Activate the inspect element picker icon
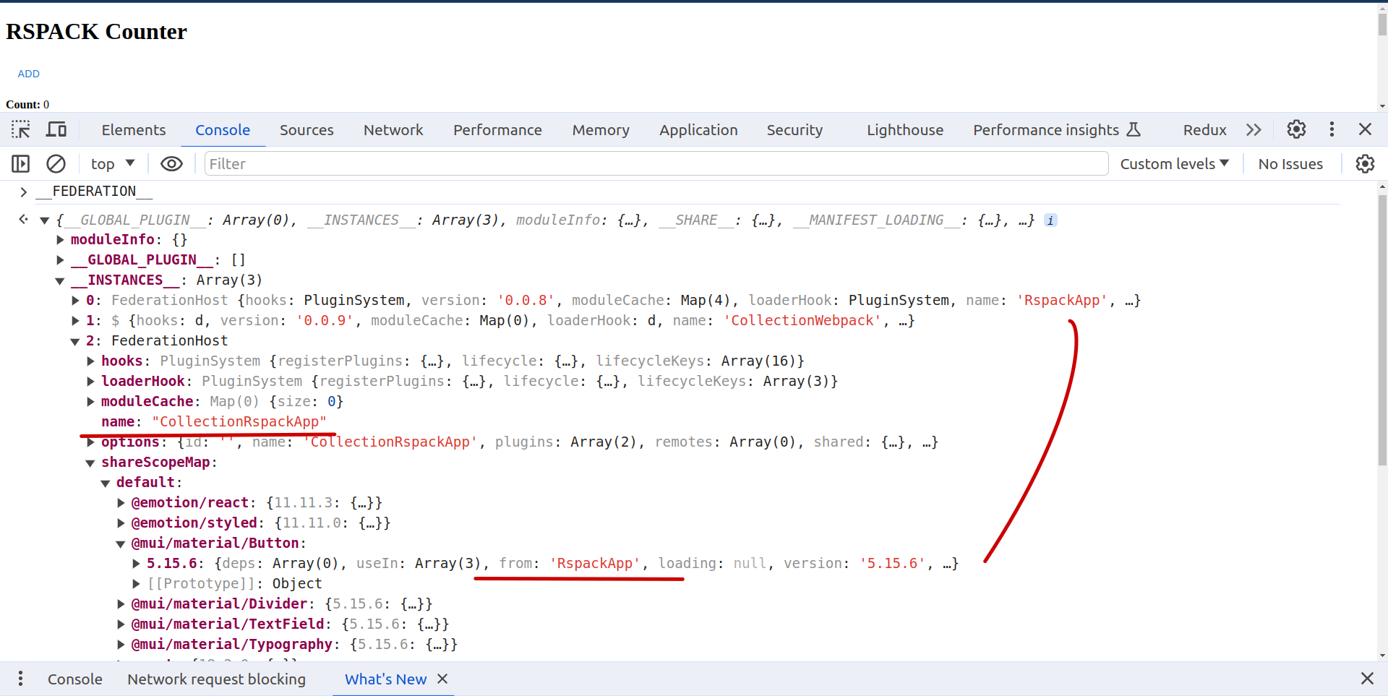Image resolution: width=1388 pixels, height=696 pixels. 21,130
